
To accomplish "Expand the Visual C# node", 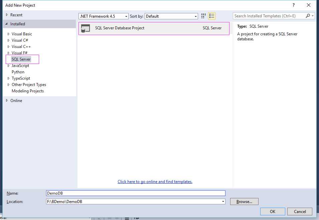I will coord(8,40).
